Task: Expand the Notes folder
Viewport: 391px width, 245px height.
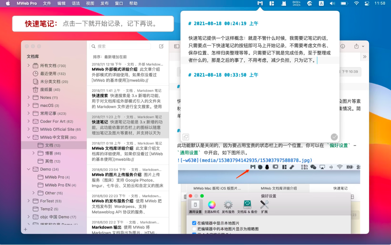Action: (29, 97)
